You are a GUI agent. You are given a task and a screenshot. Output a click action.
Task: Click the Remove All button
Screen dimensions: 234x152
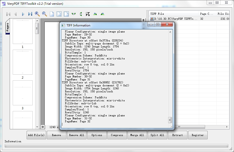77,135
